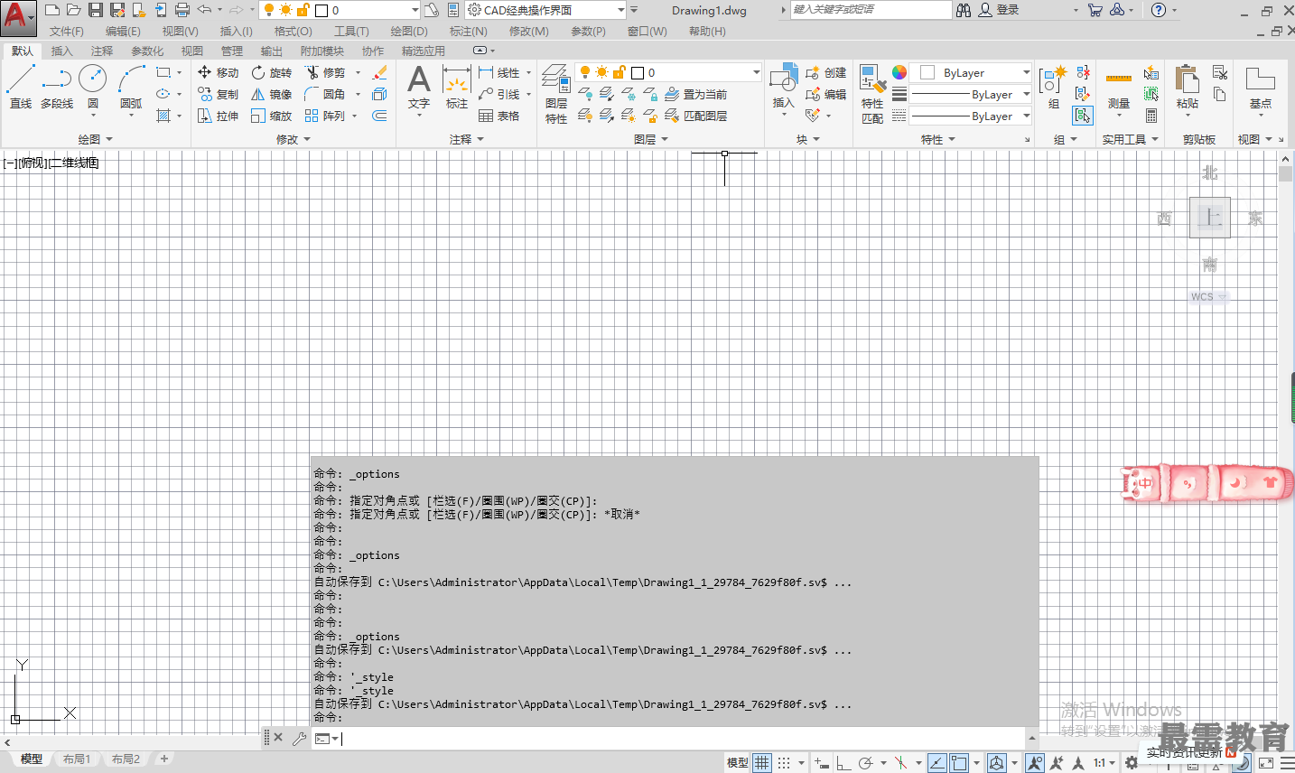Click the Table (表格) tool
Screen dimensions: 1295x773
coord(498,116)
